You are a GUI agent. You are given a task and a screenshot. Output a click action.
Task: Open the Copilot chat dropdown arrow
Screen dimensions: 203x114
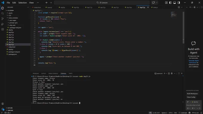(x=157, y=3)
